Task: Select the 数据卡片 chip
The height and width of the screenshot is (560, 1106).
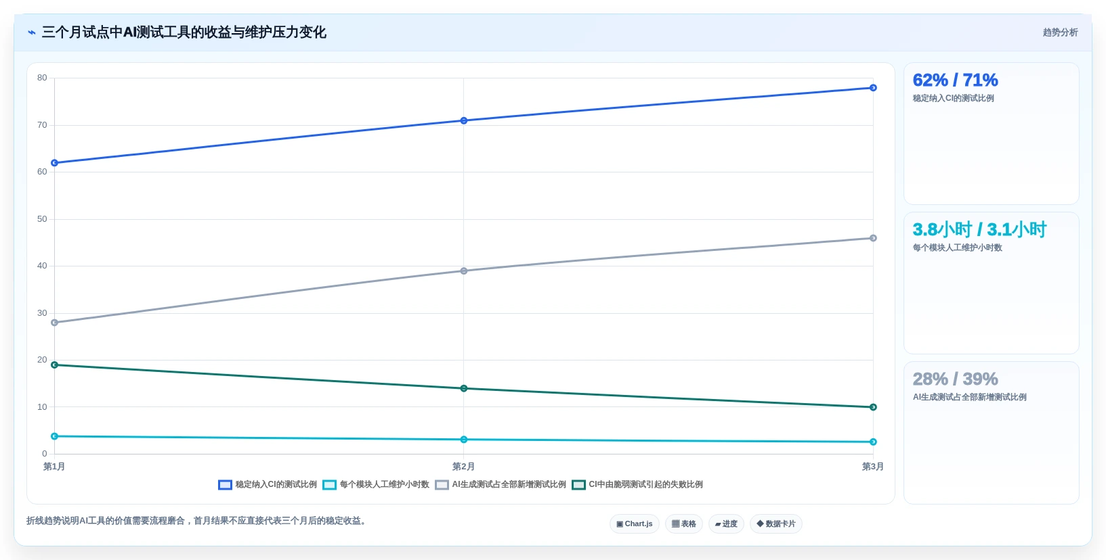Action: click(x=776, y=524)
